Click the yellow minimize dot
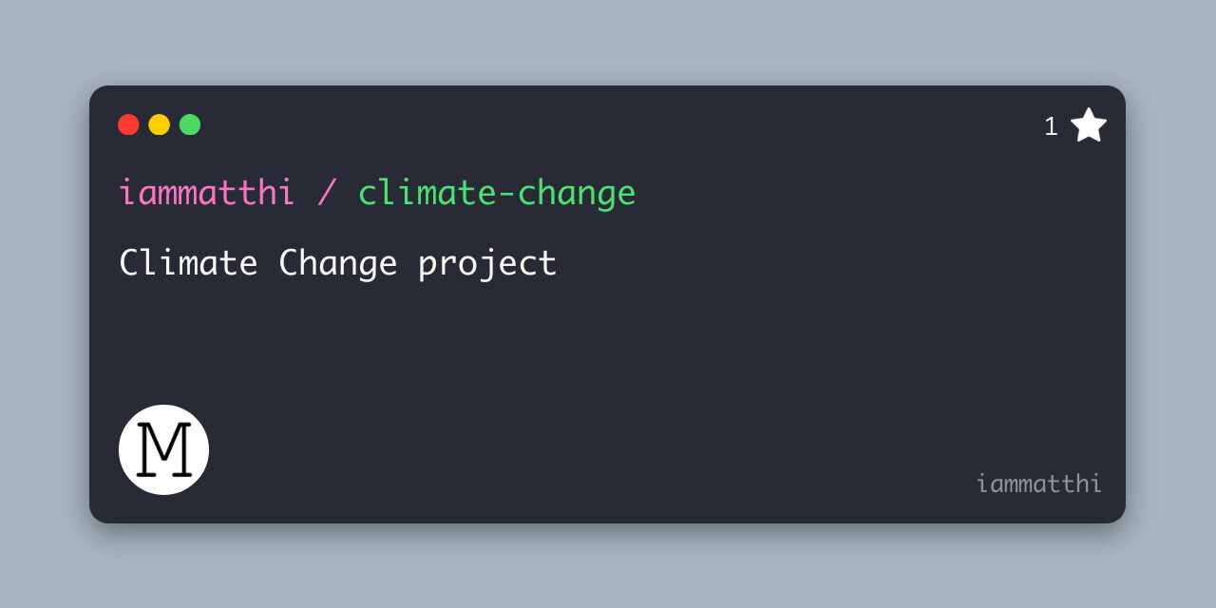The image size is (1216, 608). [159, 124]
